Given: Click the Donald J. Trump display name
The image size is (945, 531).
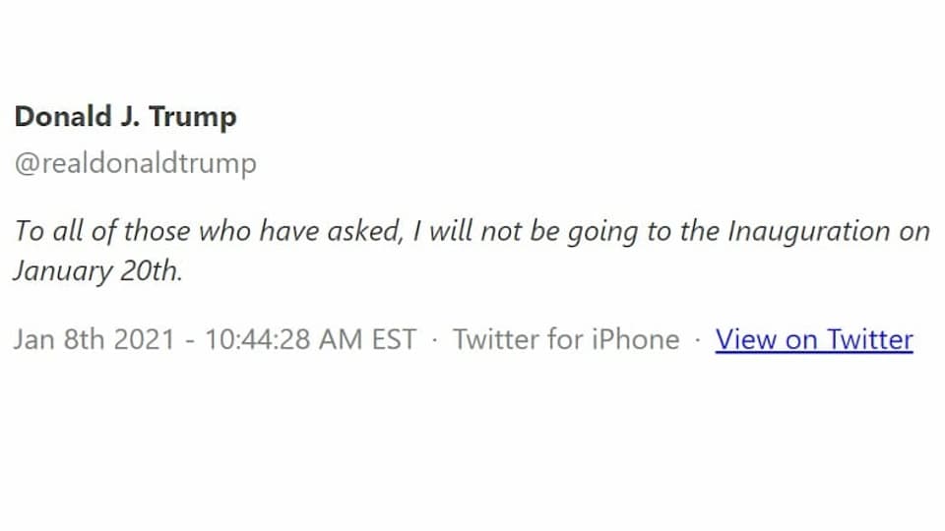Looking at the screenshot, I should point(125,117).
